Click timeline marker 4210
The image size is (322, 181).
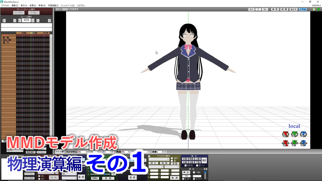tap(46, 33)
